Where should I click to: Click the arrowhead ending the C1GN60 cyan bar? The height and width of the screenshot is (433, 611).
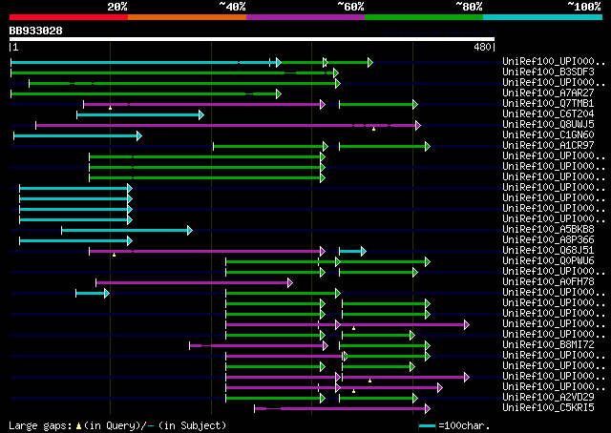(139, 135)
